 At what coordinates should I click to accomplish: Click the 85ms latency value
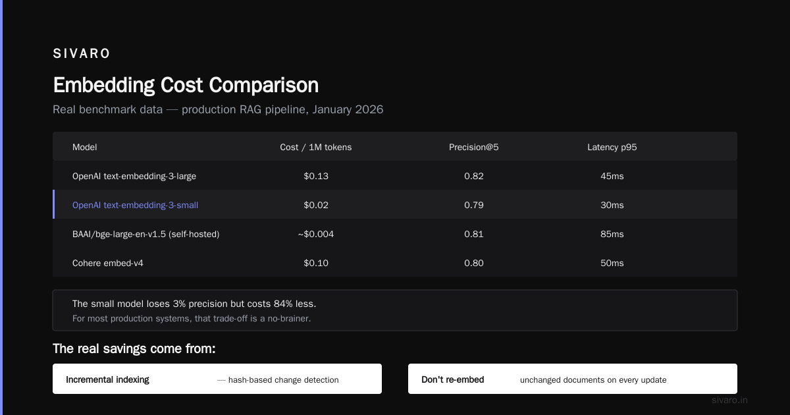tap(612, 234)
